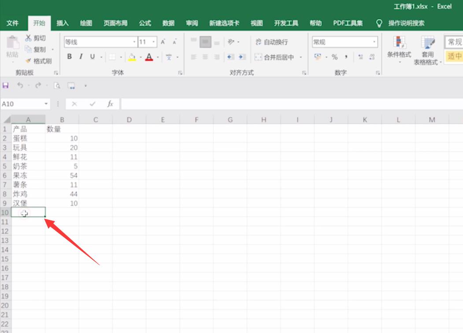Select the cell containing 54
The height and width of the screenshot is (333, 463).
62,176
